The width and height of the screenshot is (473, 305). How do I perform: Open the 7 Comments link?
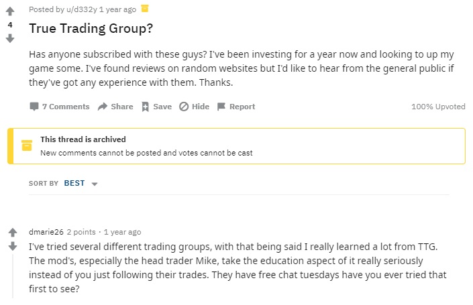[66, 107]
